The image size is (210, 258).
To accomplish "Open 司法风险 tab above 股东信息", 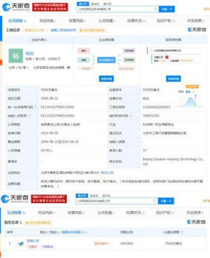I will pyautogui.click(x=46, y=213).
